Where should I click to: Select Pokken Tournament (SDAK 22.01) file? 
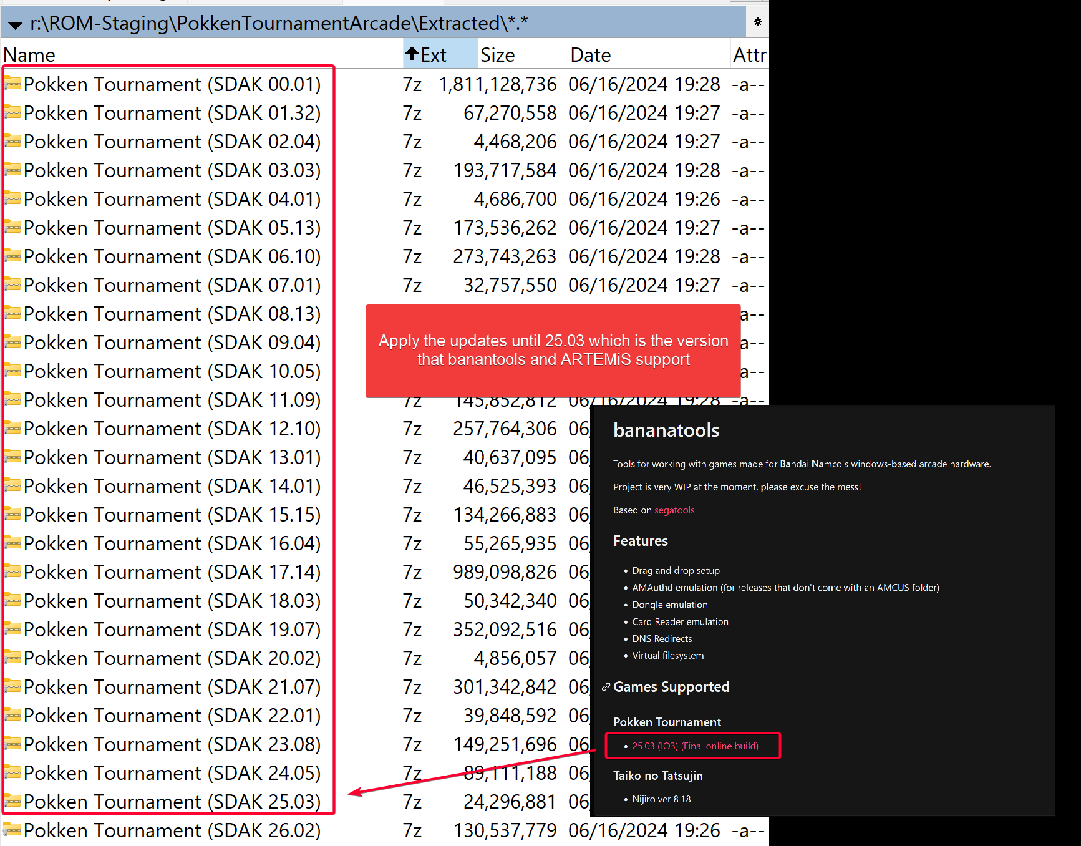[x=172, y=716]
